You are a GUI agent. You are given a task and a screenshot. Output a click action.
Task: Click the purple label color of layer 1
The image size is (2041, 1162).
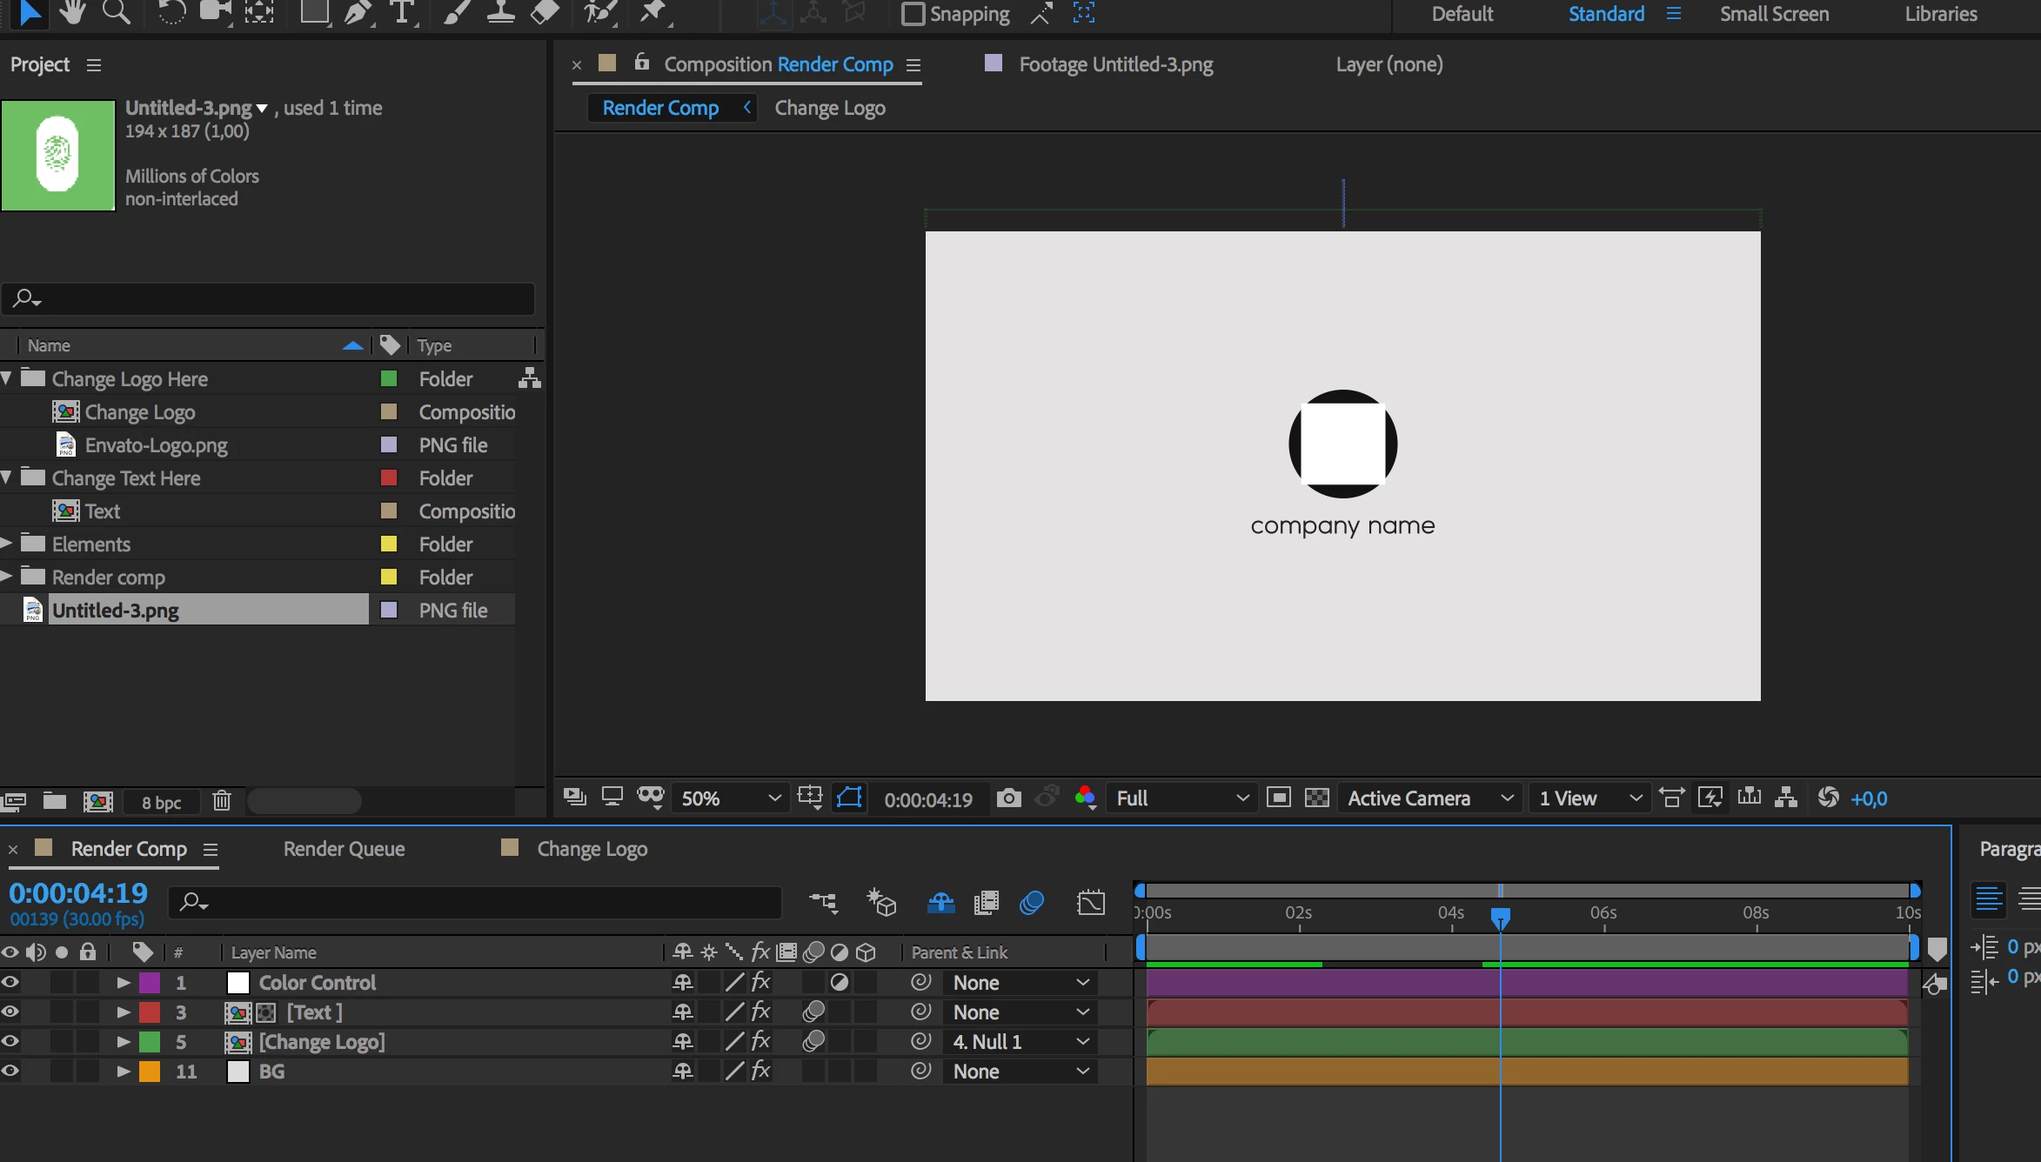[151, 983]
